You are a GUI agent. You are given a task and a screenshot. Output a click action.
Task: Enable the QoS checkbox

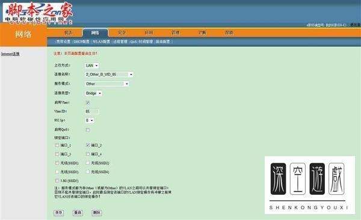pyautogui.click(x=88, y=130)
